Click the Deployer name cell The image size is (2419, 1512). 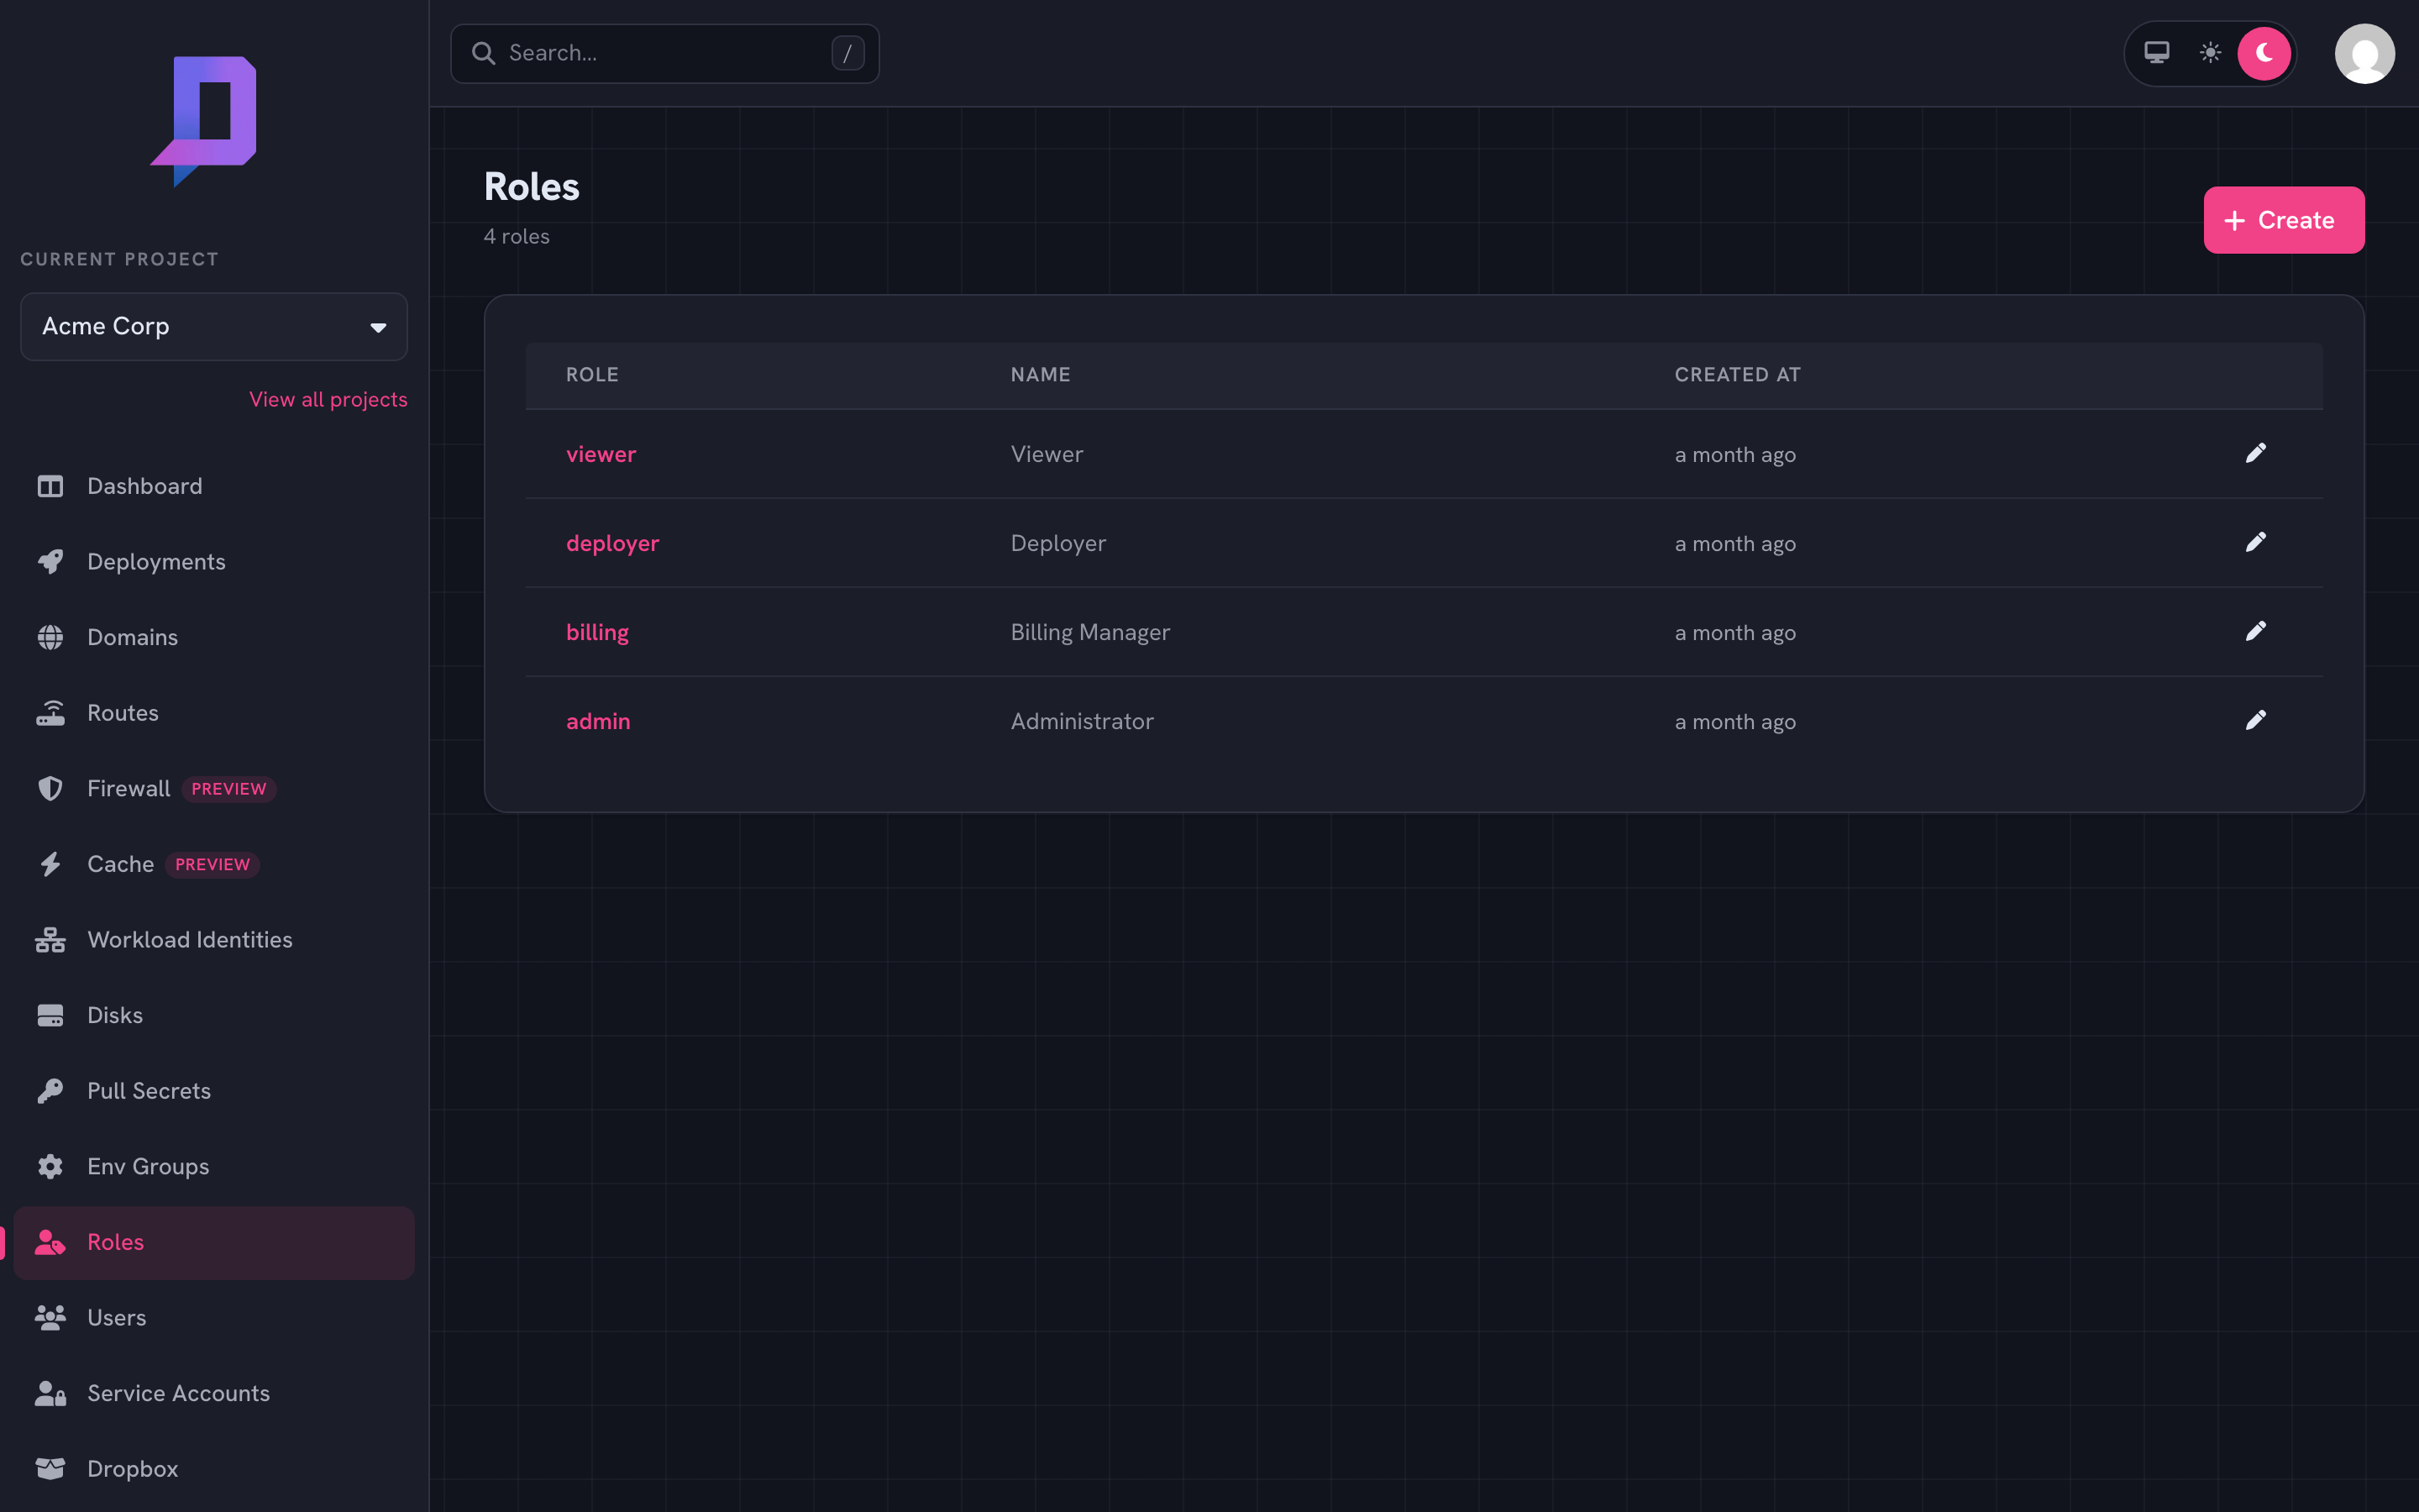(1057, 543)
